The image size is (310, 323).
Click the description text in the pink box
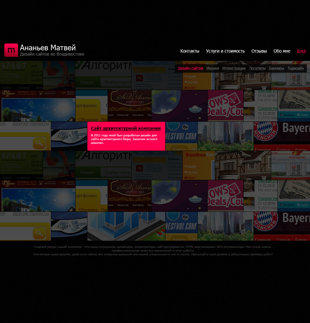pyautogui.click(x=124, y=139)
